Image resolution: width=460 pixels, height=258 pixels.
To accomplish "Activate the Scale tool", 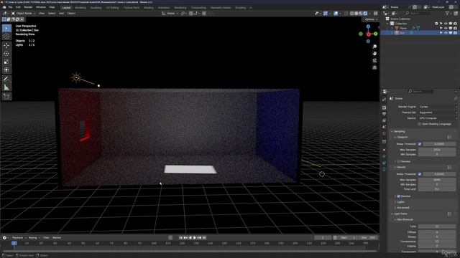I will (6, 62).
